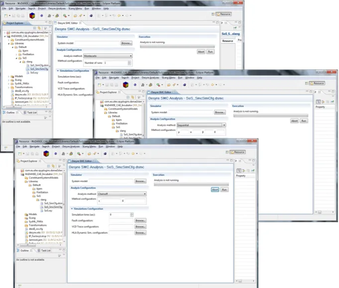Click Browse next to VCD Trace configuration in the front window
This screenshot has width=339, height=288.
(140, 226)
